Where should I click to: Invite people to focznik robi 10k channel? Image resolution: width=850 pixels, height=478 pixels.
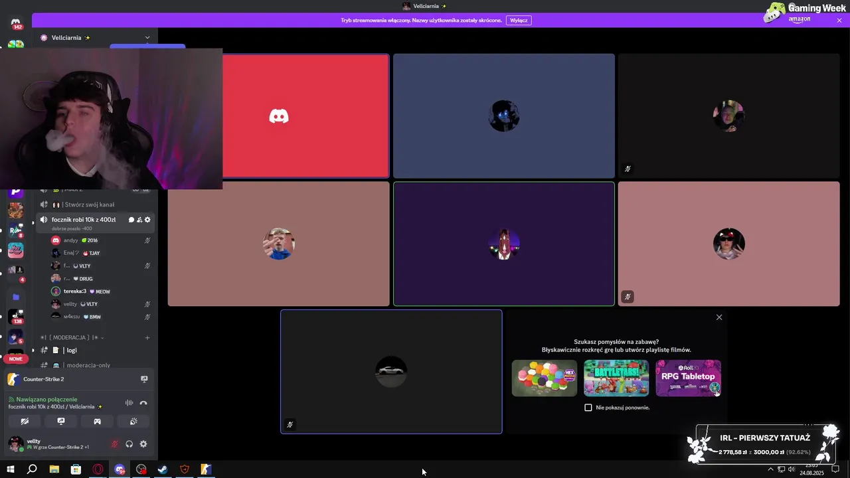point(139,220)
